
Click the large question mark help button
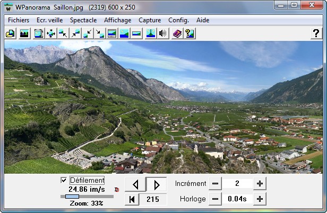316,33
